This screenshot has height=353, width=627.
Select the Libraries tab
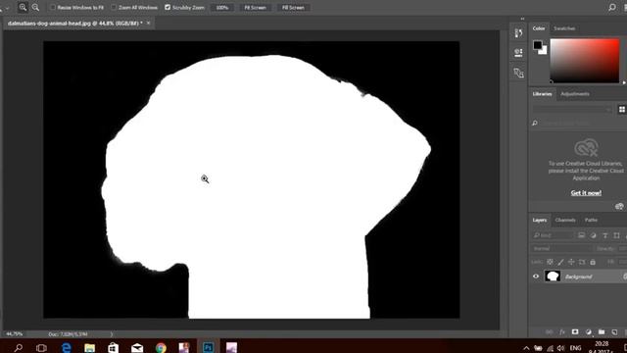(542, 94)
